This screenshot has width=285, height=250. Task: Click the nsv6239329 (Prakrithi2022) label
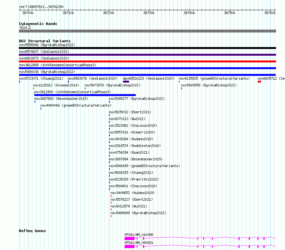[134, 179]
